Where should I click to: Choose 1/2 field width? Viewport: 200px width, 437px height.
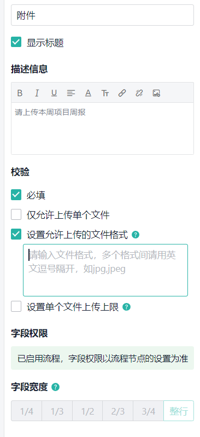[x=87, y=411]
